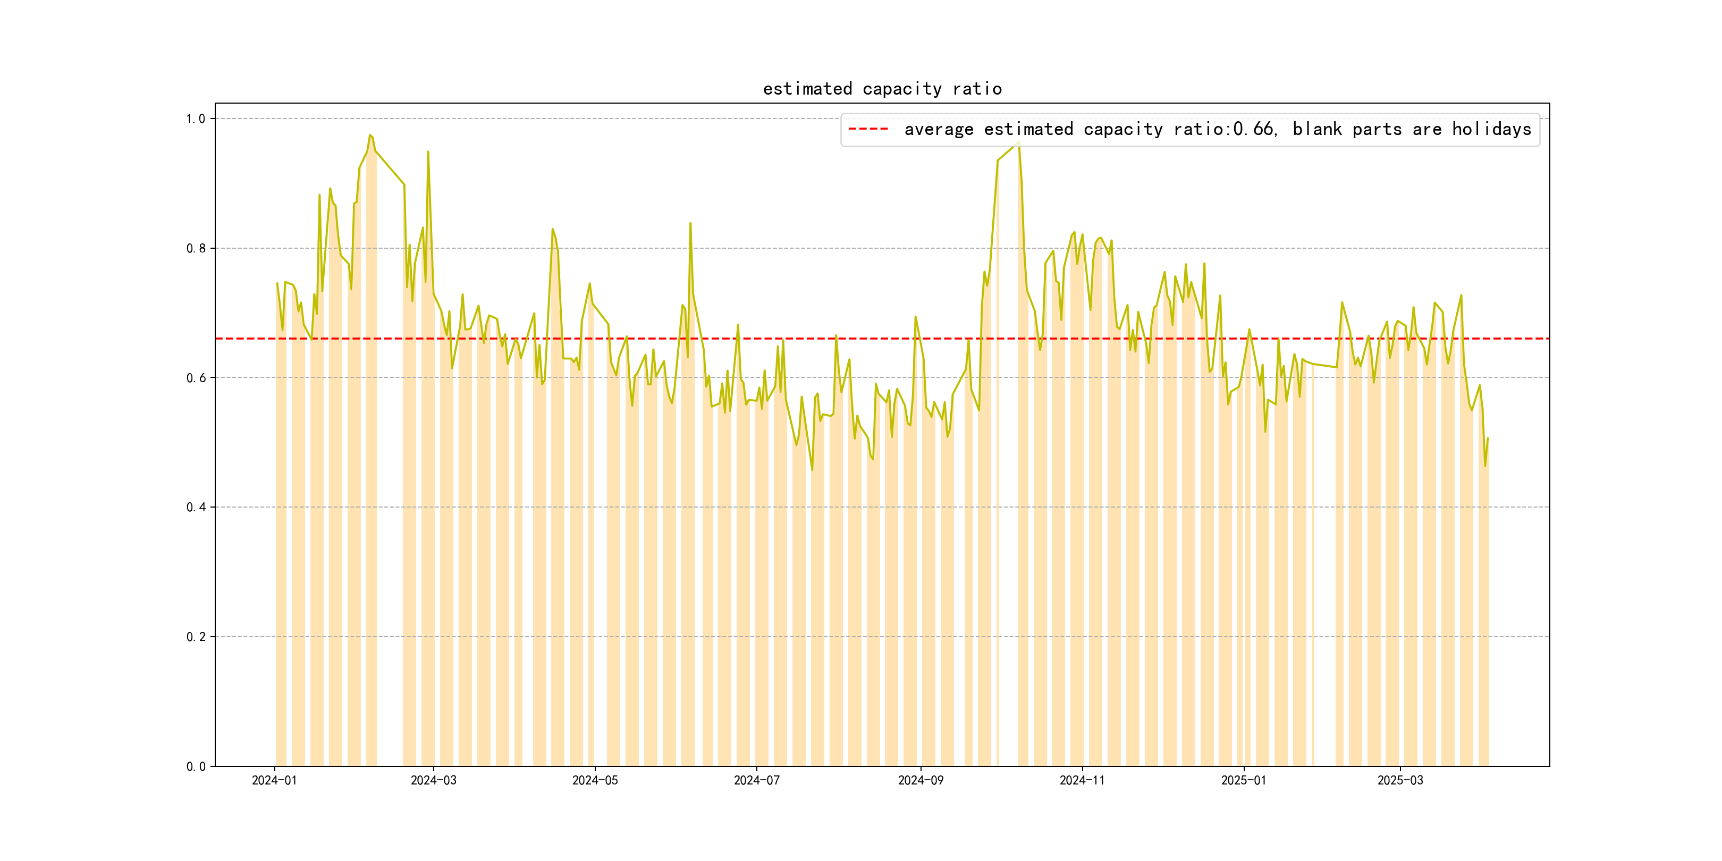The image size is (1722, 861).
Task: Click the final data point at the line's right end
Action: [1488, 438]
